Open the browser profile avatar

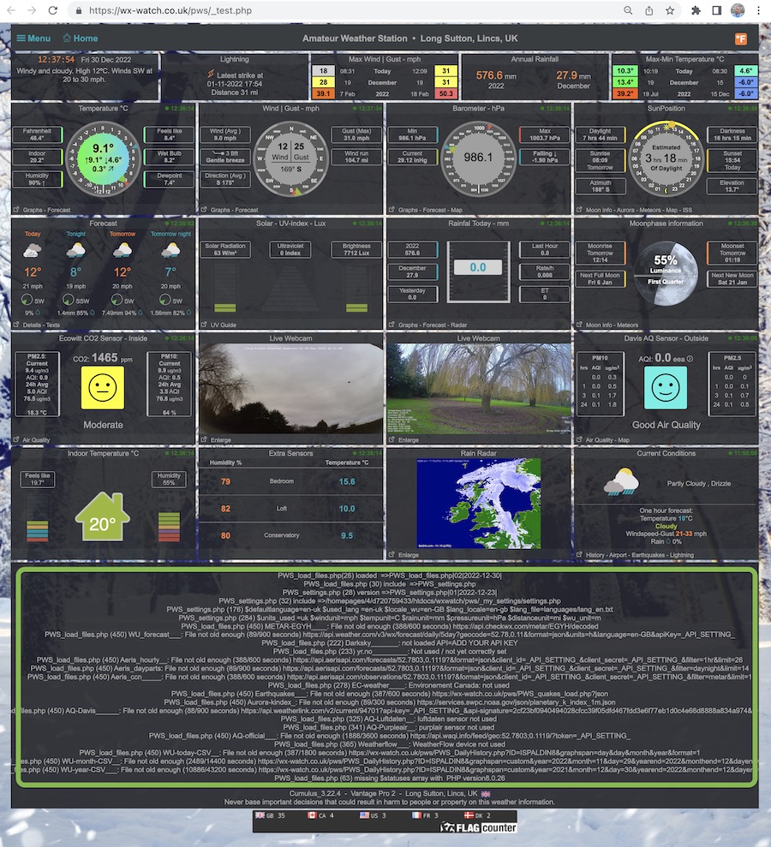738,10
